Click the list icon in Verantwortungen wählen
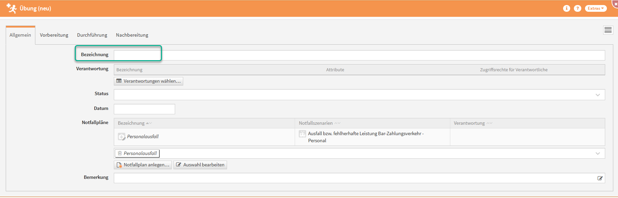618x198 pixels. coord(119,81)
